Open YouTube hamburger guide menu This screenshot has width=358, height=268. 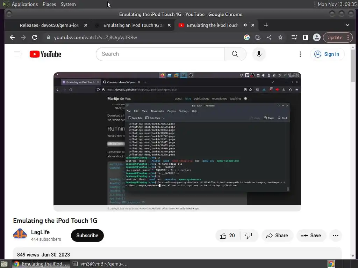[x=17, y=54]
